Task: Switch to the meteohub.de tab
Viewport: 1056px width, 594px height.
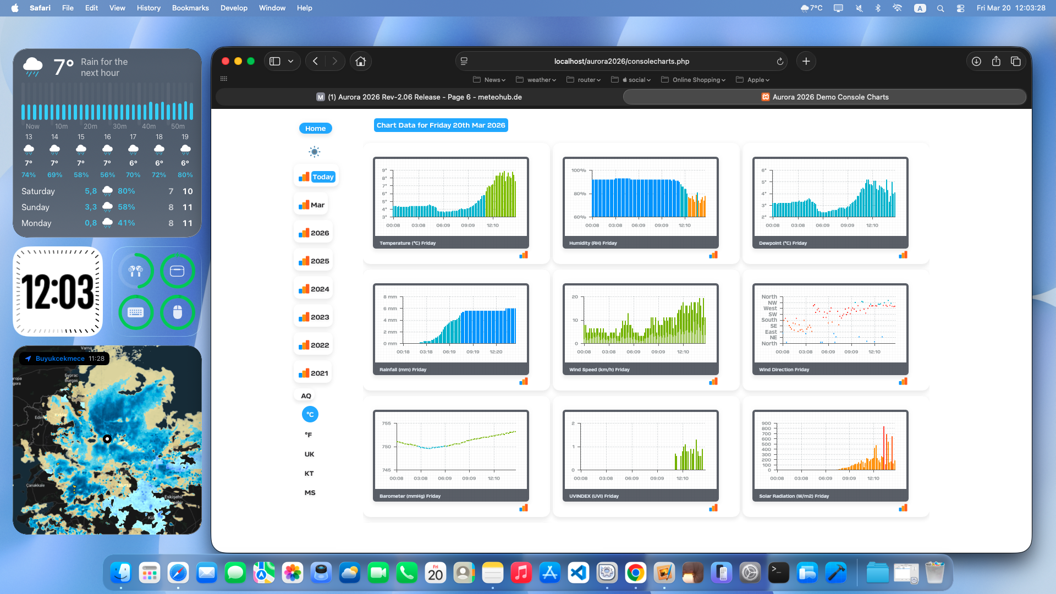Action: pyautogui.click(x=419, y=97)
